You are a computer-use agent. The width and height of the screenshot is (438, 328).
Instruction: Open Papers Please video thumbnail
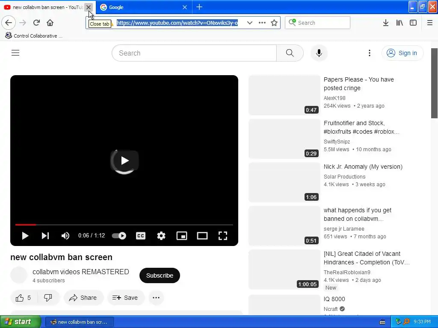(x=284, y=95)
